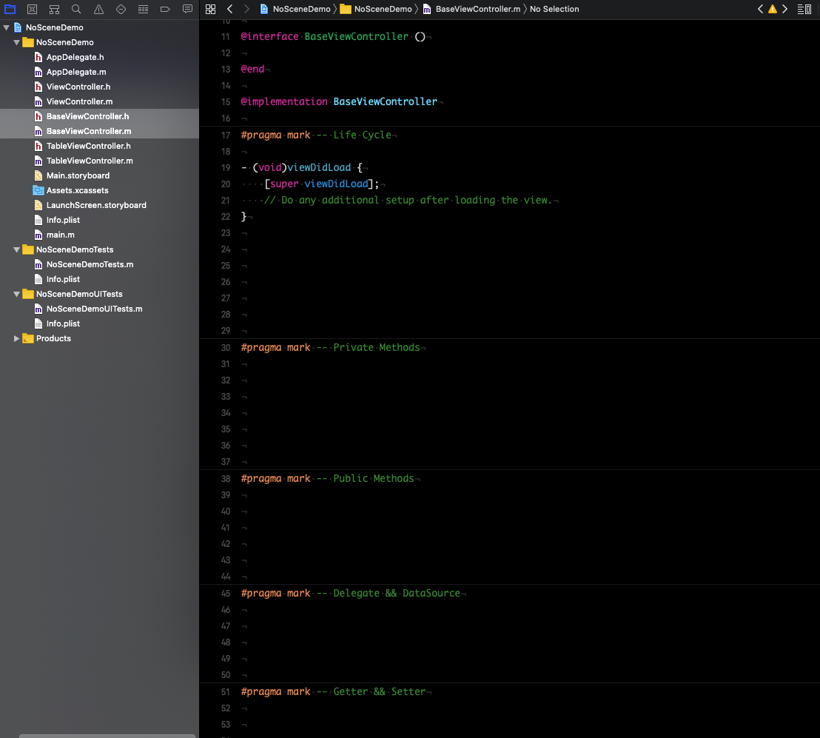Viewport: 820px width, 738px height.
Task: Click pragma mark Private Methods line
Action: [331, 347]
